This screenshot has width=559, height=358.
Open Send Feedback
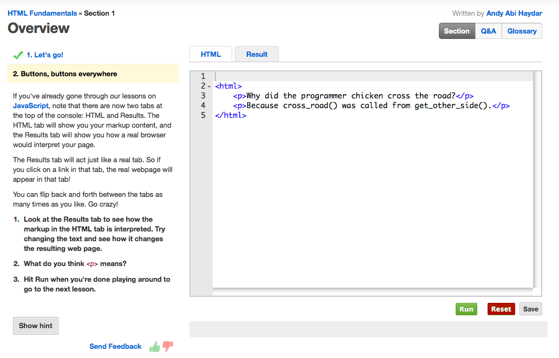click(x=115, y=346)
